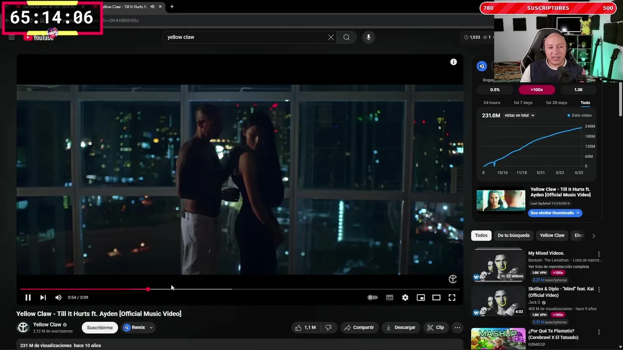Open Skrillex & Diplo Mind video thumbnail

click(498, 301)
